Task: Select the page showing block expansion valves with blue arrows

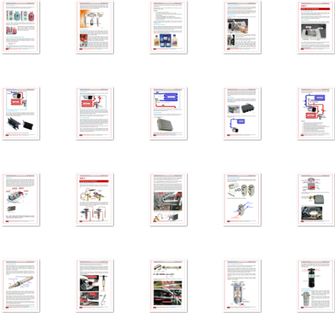Action: 242,199
